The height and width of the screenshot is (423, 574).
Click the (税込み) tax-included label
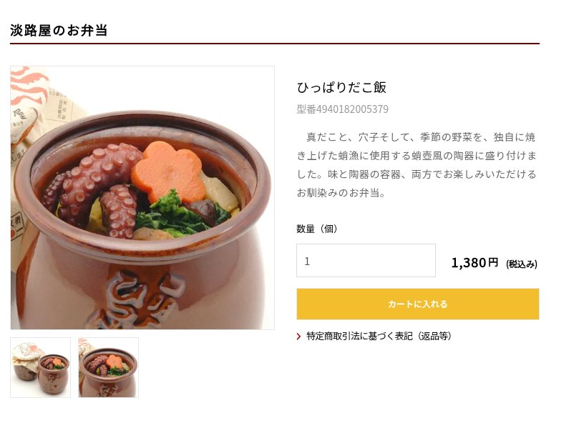click(x=521, y=264)
